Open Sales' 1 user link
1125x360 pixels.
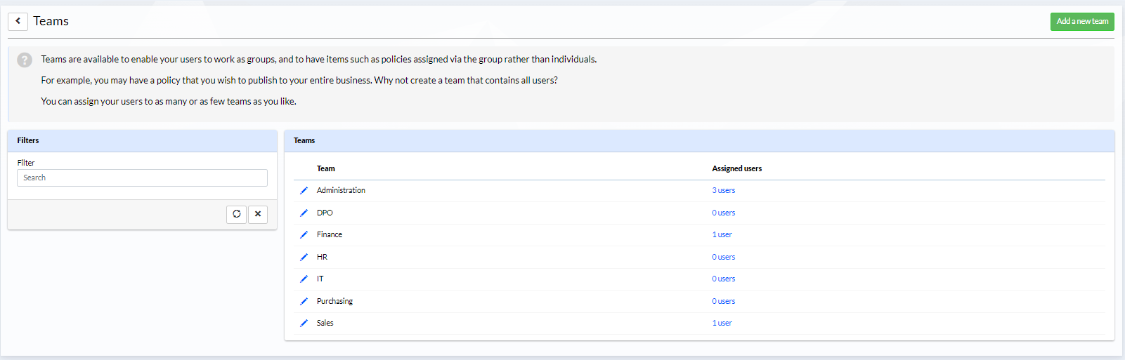click(x=722, y=323)
